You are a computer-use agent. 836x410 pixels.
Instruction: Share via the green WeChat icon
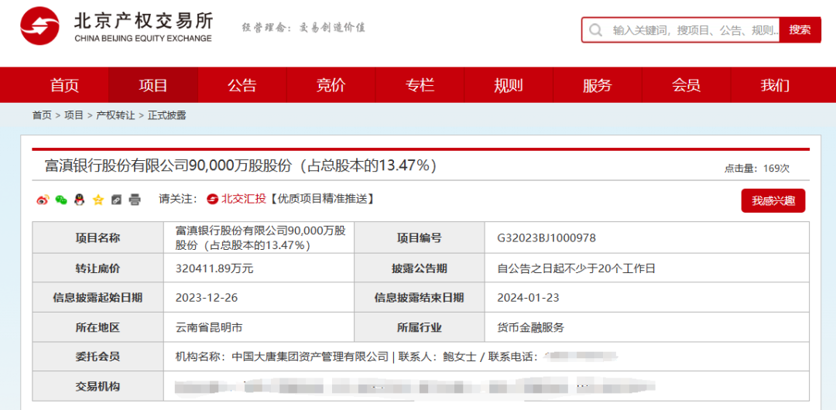61,200
